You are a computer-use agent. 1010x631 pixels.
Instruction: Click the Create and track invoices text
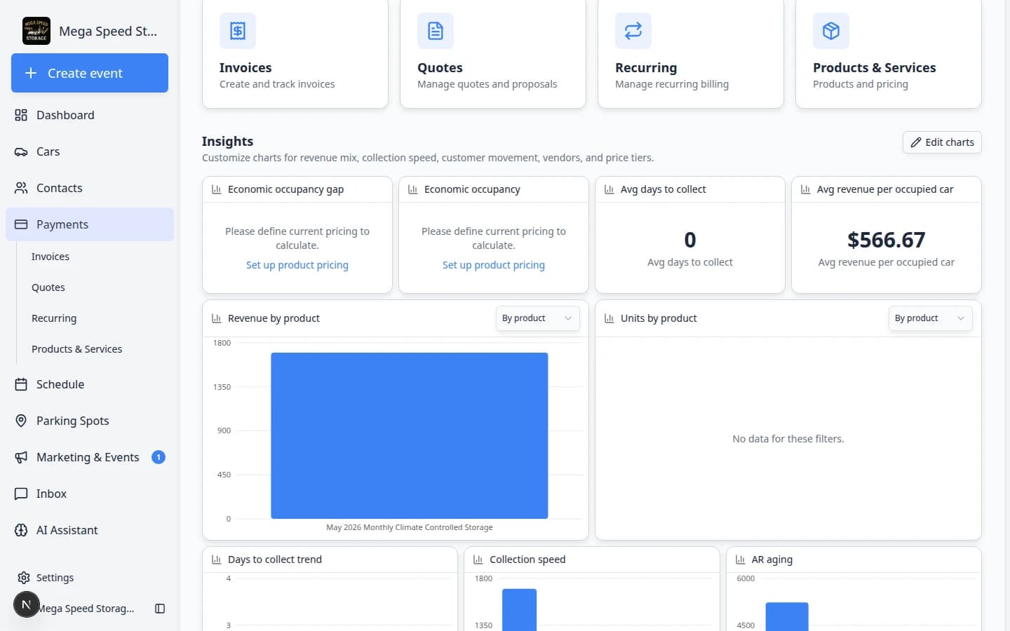(277, 84)
